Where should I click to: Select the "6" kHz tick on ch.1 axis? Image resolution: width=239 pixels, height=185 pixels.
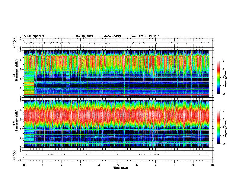coord(21,70)
